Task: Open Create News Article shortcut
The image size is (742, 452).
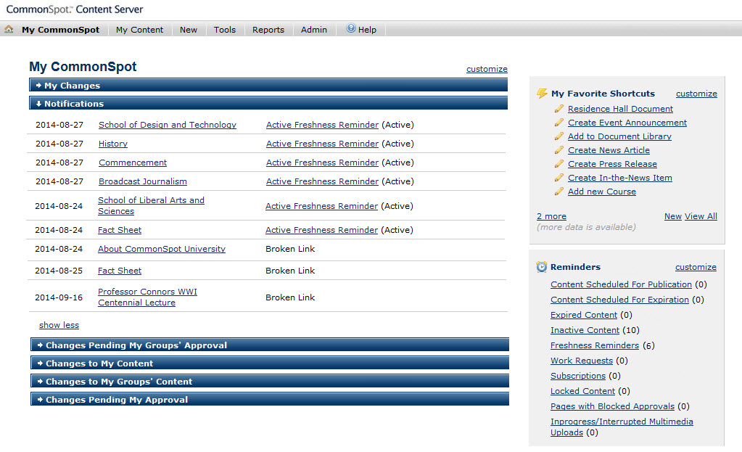Action: [609, 149]
